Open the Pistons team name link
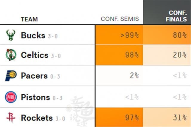 36,97
